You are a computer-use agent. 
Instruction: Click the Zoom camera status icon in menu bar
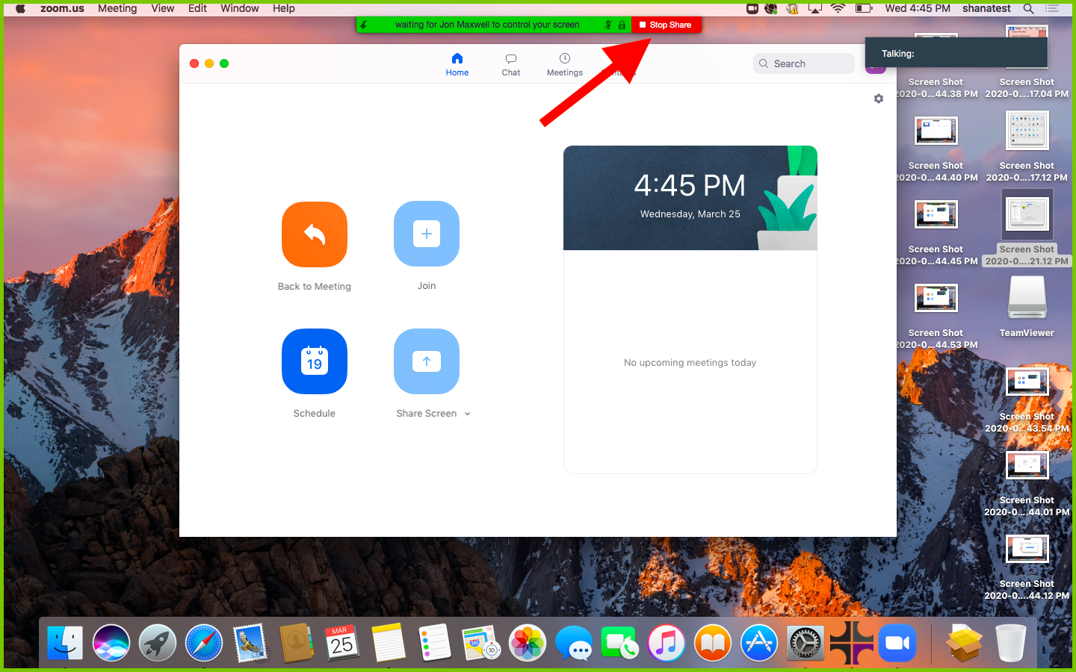tap(752, 8)
